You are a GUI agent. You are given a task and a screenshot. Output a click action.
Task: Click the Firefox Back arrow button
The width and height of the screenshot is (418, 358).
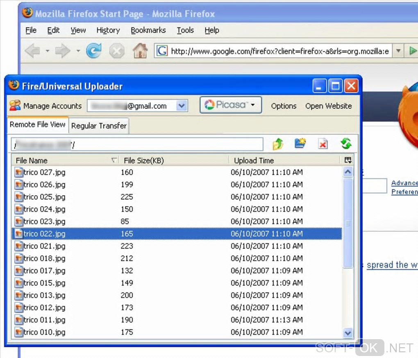tap(33, 51)
